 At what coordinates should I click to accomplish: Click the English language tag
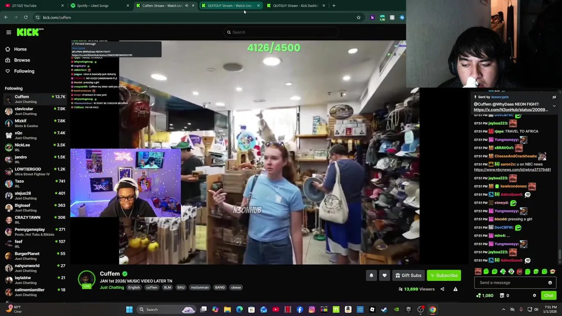tap(134, 287)
